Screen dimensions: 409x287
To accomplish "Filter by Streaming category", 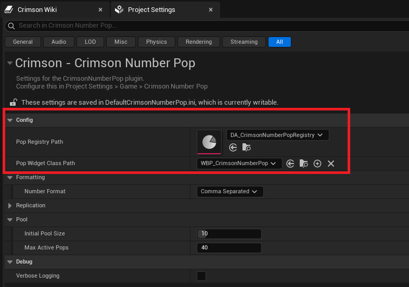I will (244, 42).
